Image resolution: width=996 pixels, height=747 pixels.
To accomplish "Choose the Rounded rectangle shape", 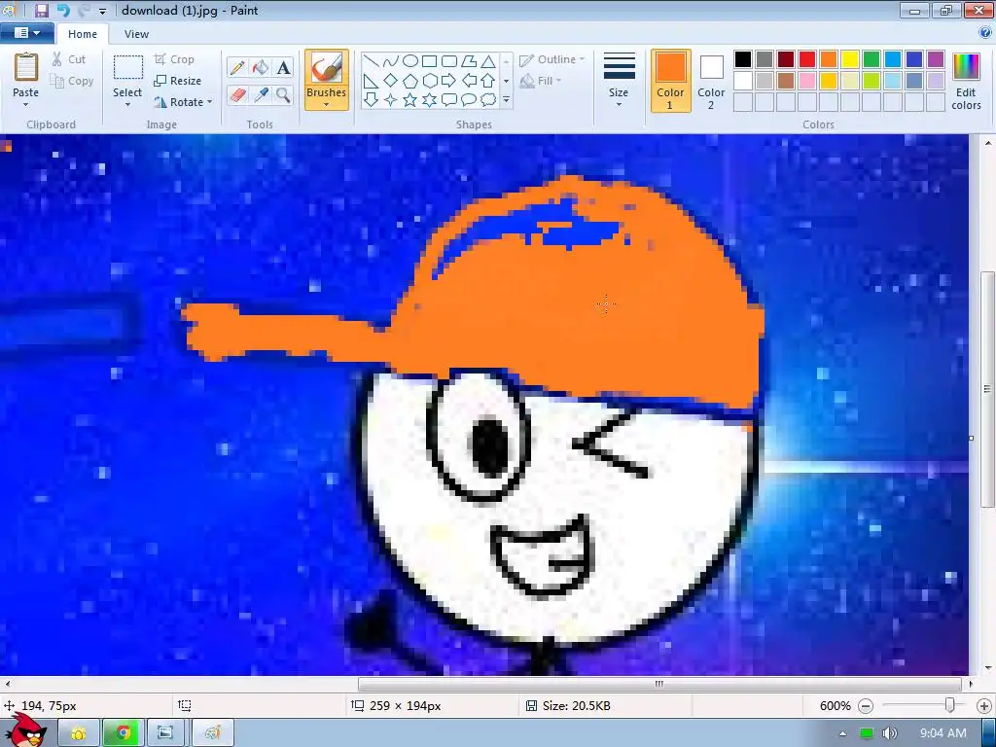I will point(449,61).
